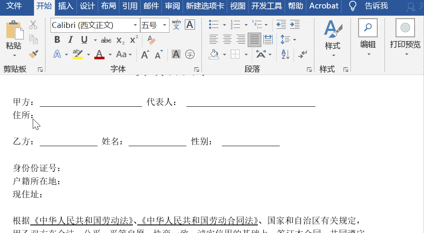Click Print Preview button
The width and height of the screenshot is (424, 233).
(x=405, y=37)
